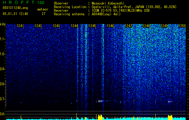
Task: Click the yellow detection block near 1249
Action: tap(170, 118)
